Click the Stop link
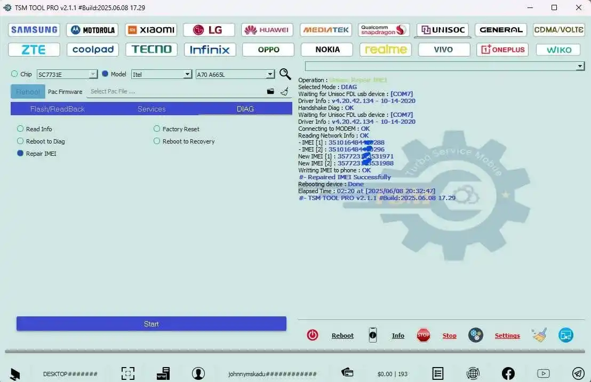This screenshot has height=382, width=591. (449, 336)
